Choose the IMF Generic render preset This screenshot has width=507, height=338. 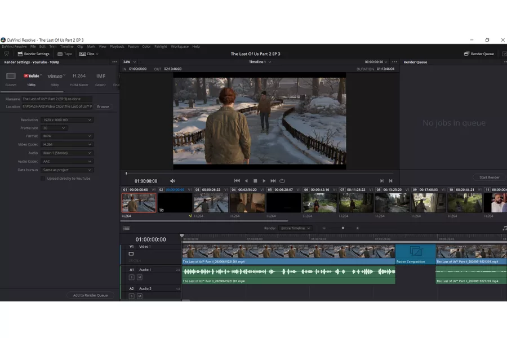point(101,79)
